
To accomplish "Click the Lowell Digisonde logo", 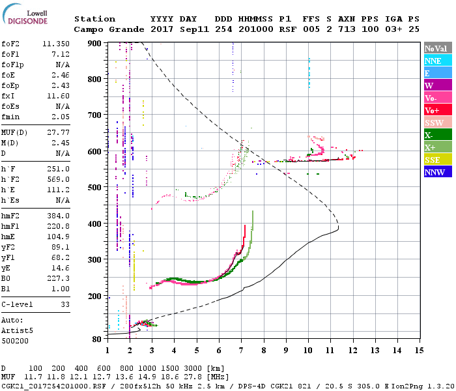I will click(25, 14).
